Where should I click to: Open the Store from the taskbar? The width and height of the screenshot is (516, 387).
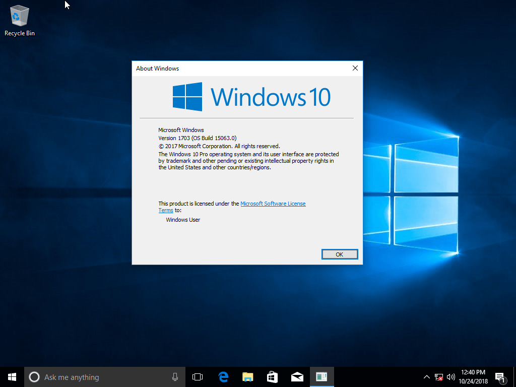coord(272,377)
